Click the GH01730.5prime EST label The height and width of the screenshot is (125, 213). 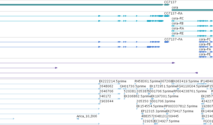133,86
